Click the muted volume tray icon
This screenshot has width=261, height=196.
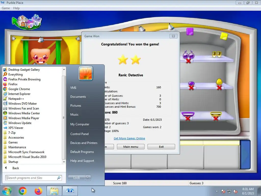[235, 191]
